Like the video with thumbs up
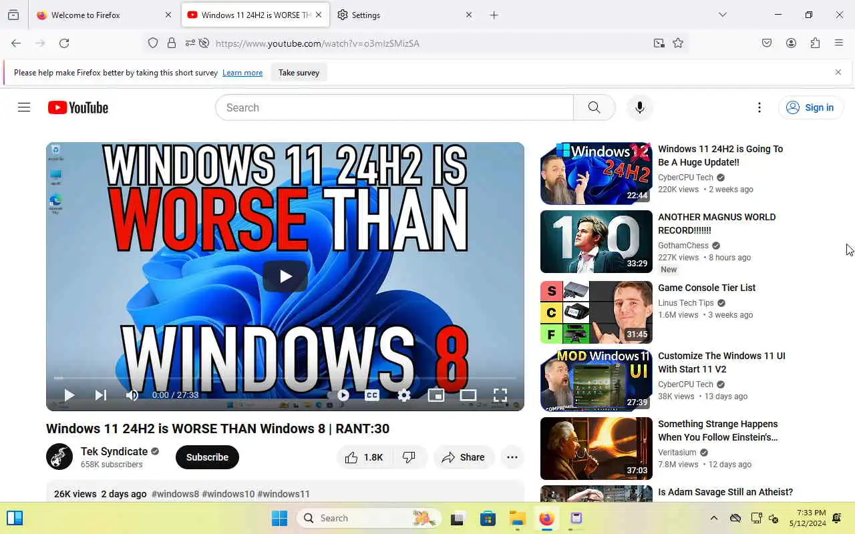The width and height of the screenshot is (855, 534). [364, 457]
